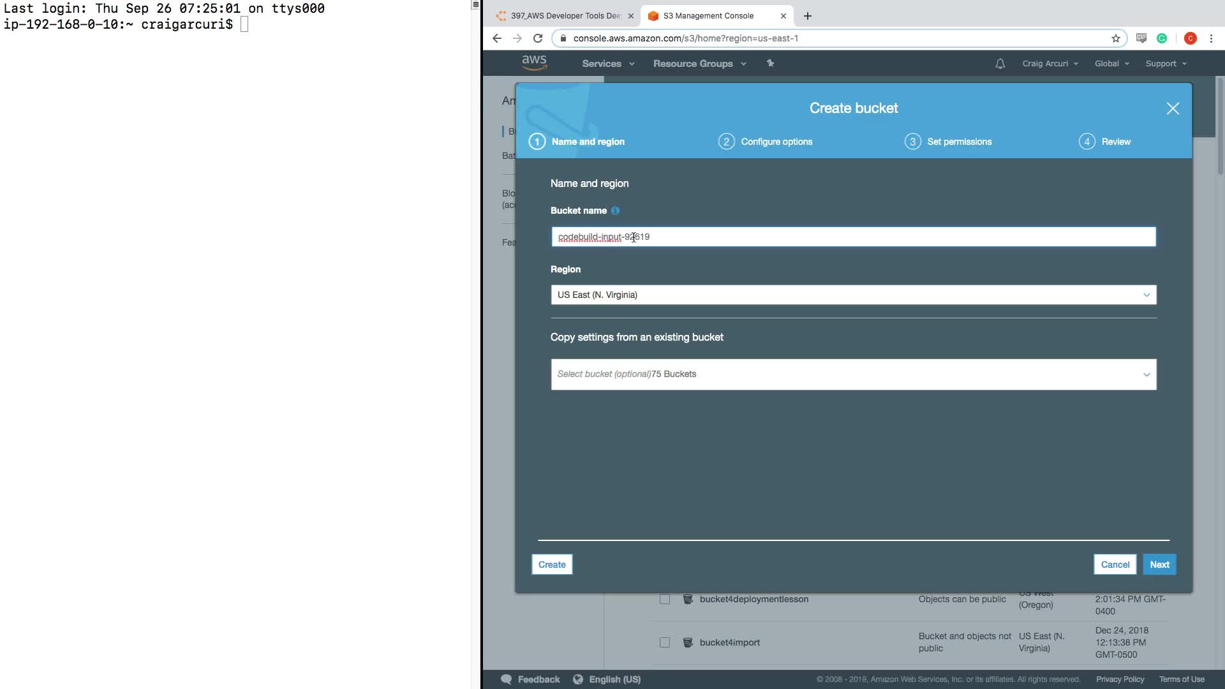Screen dimensions: 1225x689
Task: Click the Bucket name info icon
Action: pyautogui.click(x=615, y=211)
